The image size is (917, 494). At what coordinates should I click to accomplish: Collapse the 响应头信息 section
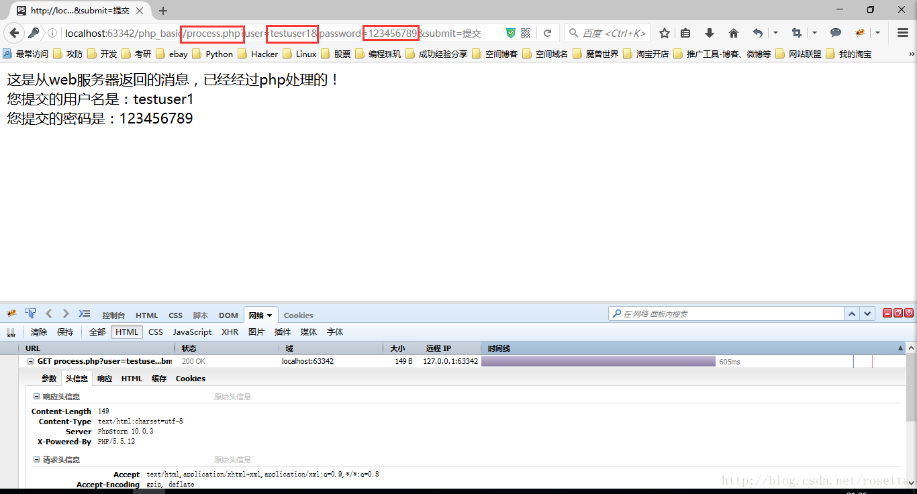pos(37,397)
